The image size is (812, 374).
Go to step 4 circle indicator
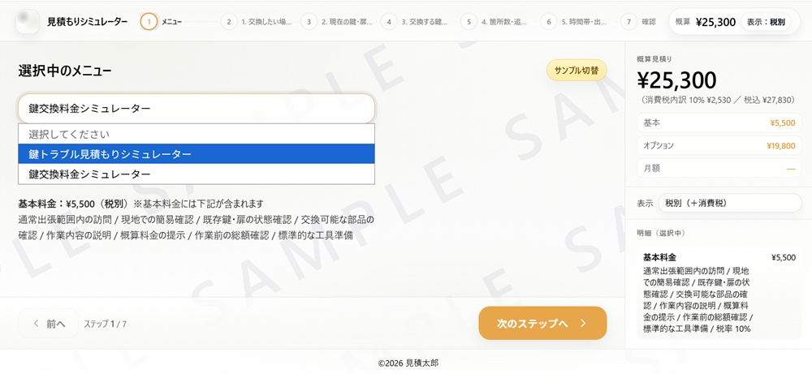pos(389,21)
